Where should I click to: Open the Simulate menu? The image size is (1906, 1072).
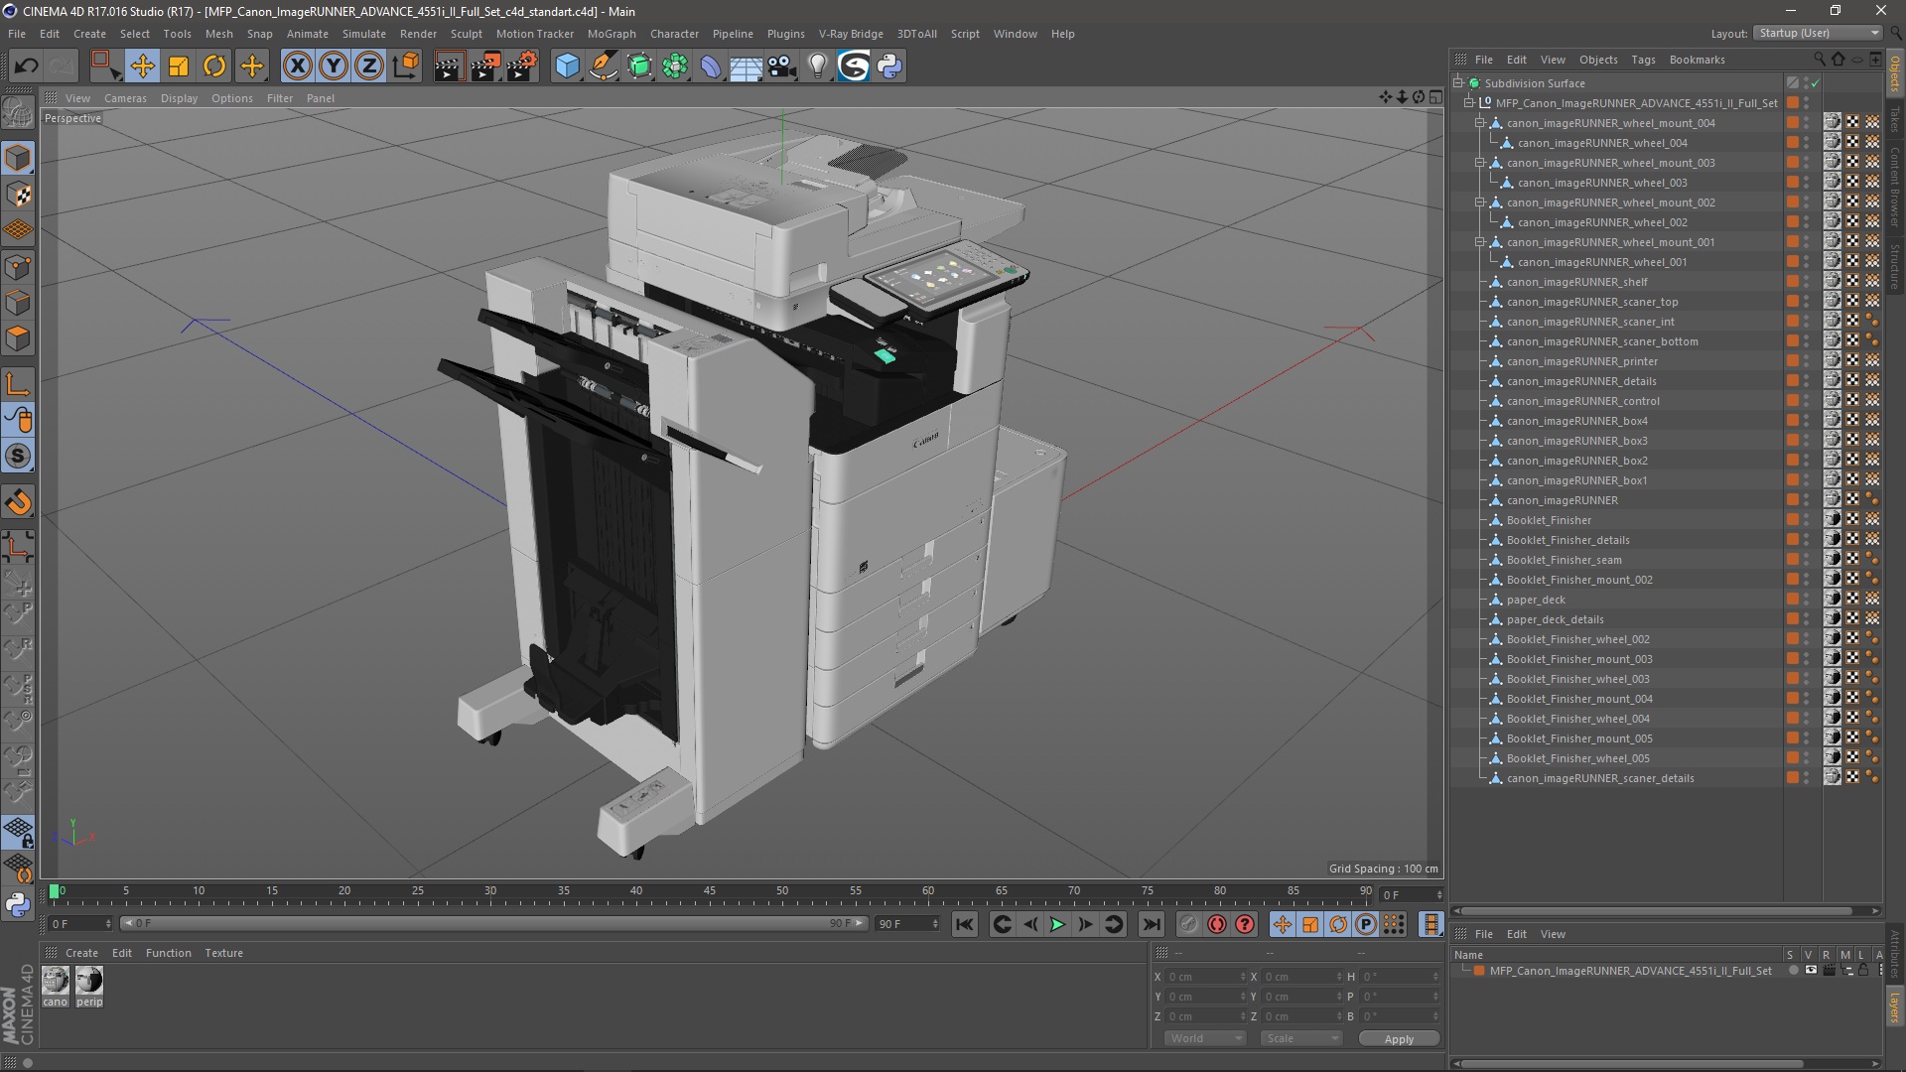[x=364, y=34]
